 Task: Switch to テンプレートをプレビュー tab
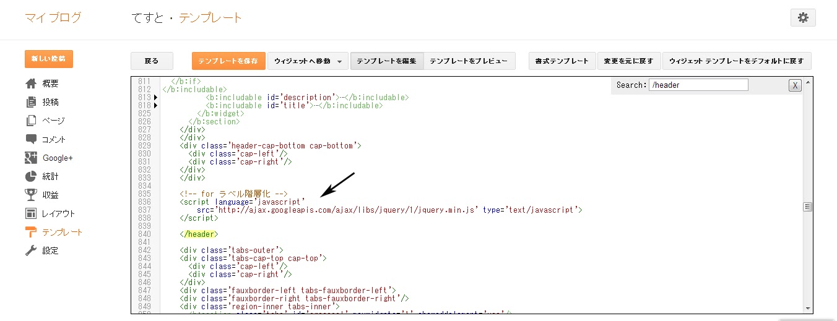tap(469, 61)
